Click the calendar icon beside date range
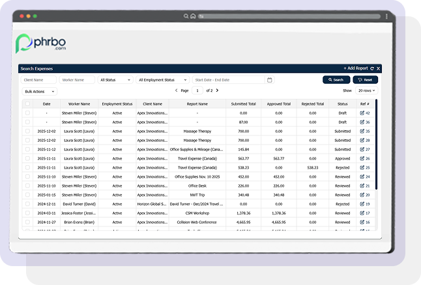 click(270, 80)
